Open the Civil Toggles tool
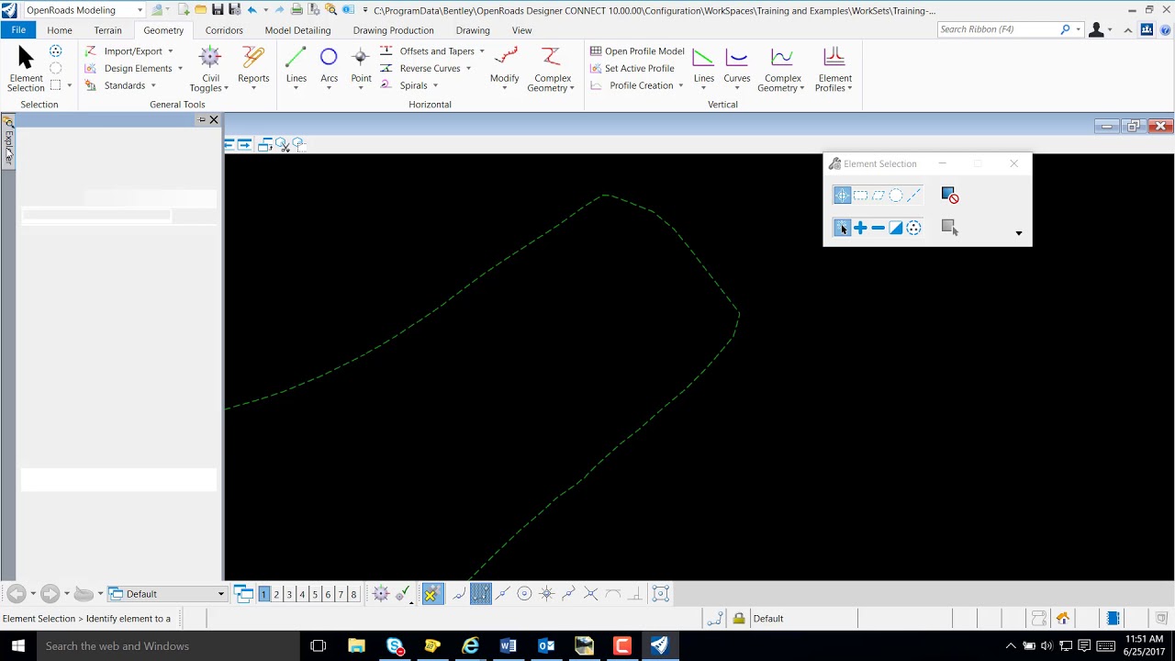This screenshot has height=661, width=1175. tap(210, 69)
